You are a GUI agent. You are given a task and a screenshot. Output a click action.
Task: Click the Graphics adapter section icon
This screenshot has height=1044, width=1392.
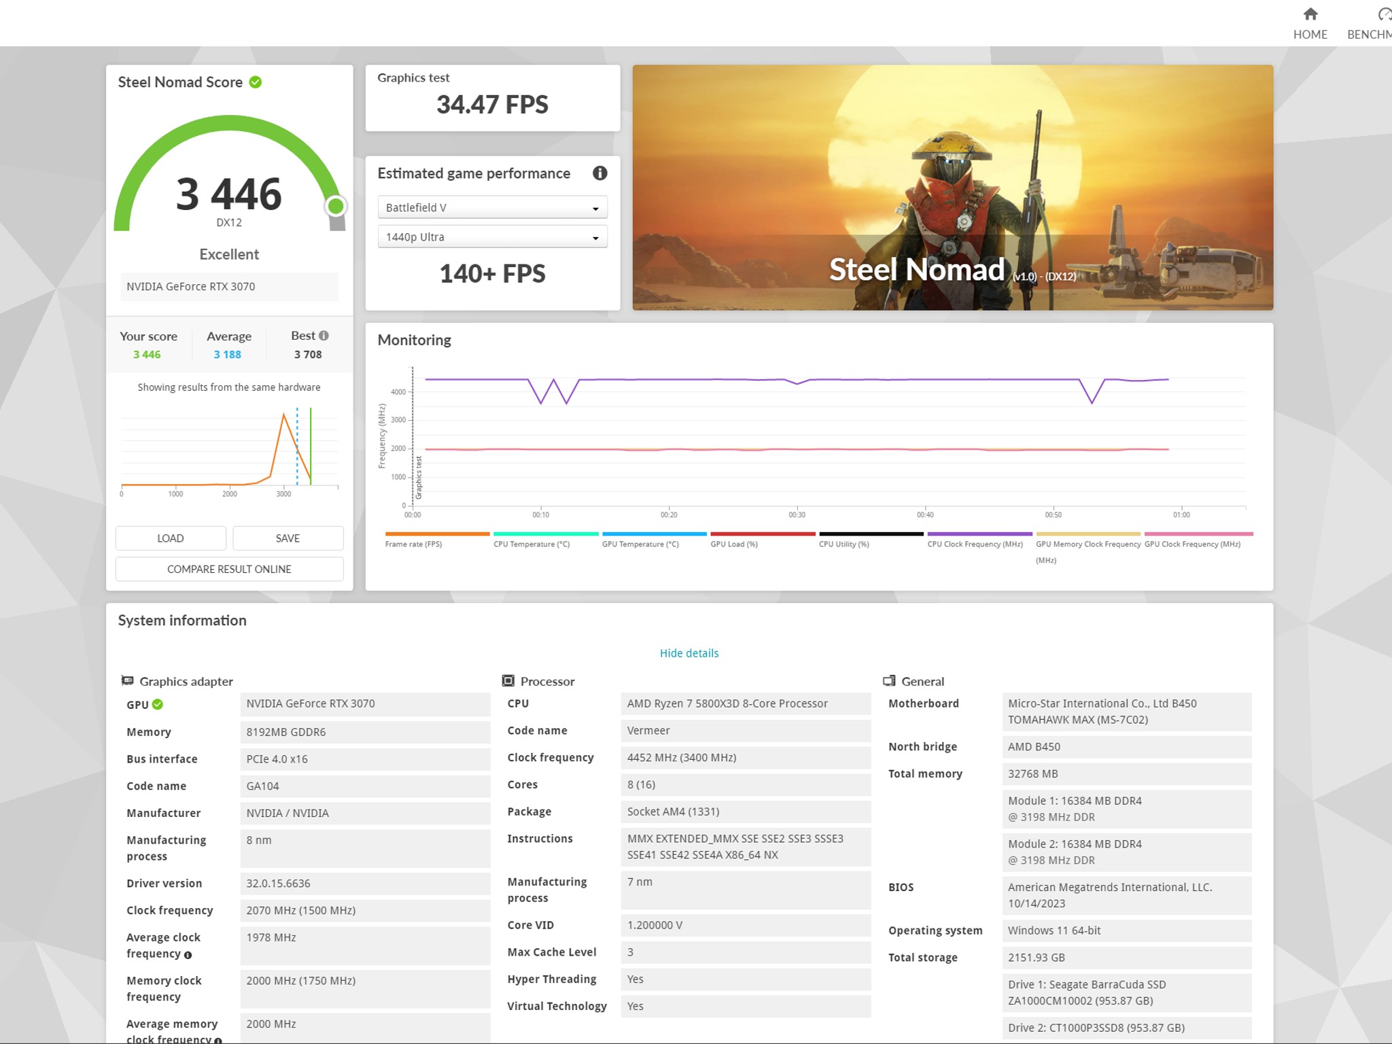point(127,680)
